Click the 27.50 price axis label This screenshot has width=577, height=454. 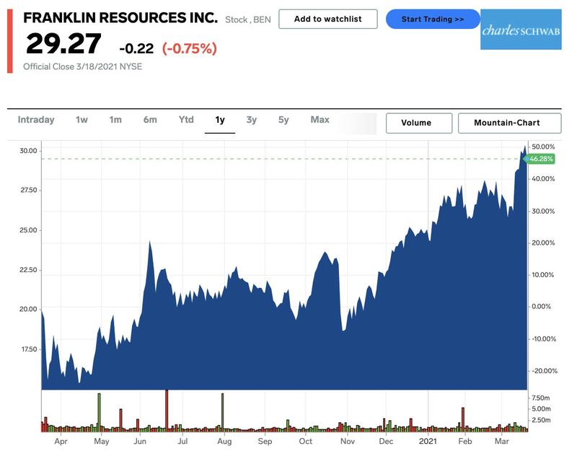[x=28, y=191]
